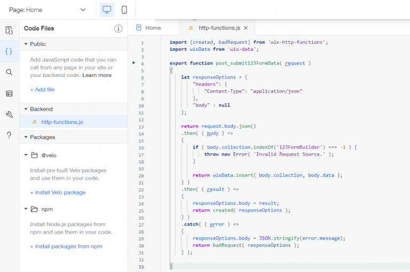This screenshot has height=272, width=410.
Task: Open the Search sidebar icon
Action: [9, 72]
